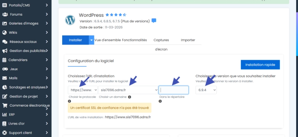Open the domain dropdown sisi7096.odns.fr
Screen dimensions: 298x137
128,90
